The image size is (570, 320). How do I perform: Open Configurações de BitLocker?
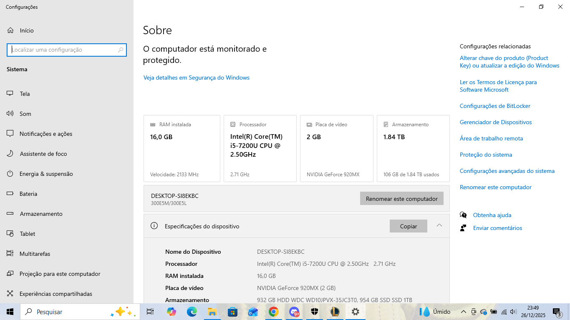tap(495, 106)
